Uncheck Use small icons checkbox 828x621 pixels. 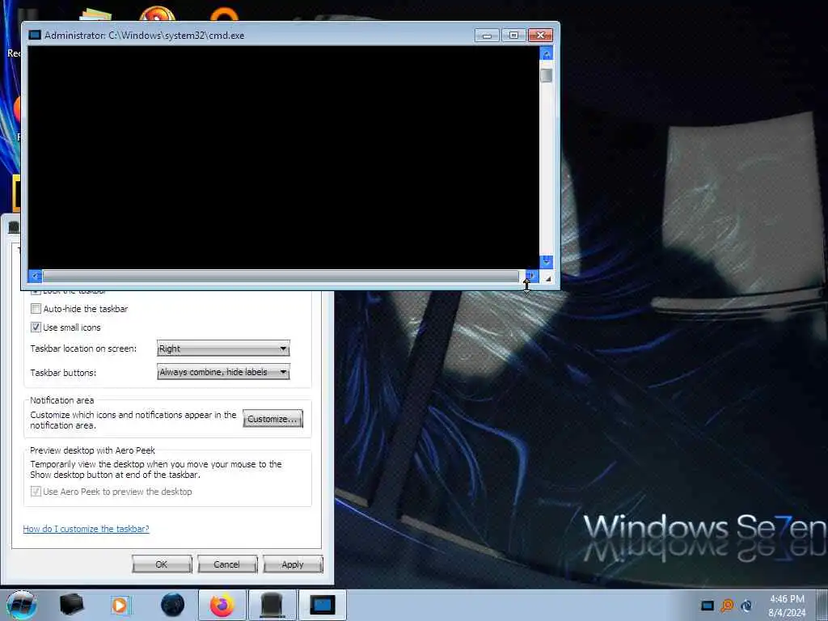click(x=36, y=327)
